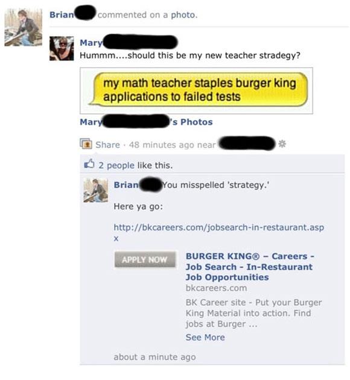The height and width of the screenshot is (380, 350).
Task: Open the bkcareers.com jobsearch URL link
Action: (x=218, y=232)
